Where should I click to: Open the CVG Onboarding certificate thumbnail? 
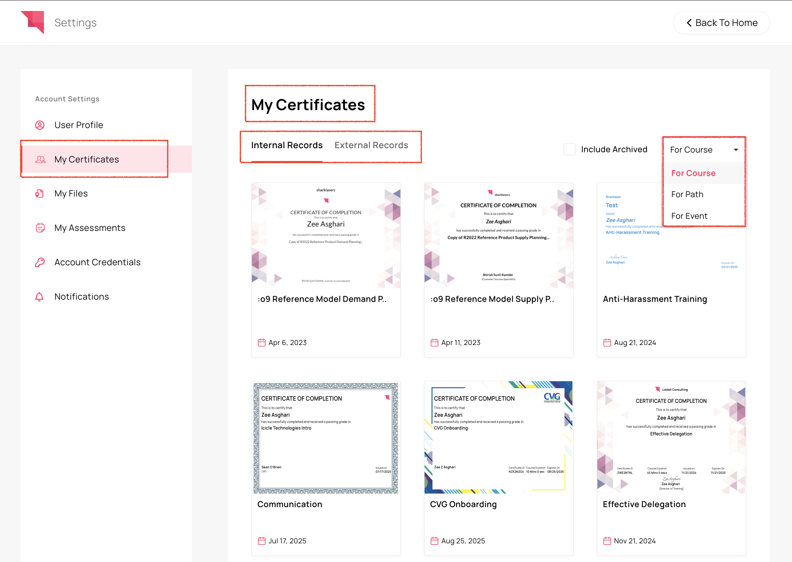(498, 437)
